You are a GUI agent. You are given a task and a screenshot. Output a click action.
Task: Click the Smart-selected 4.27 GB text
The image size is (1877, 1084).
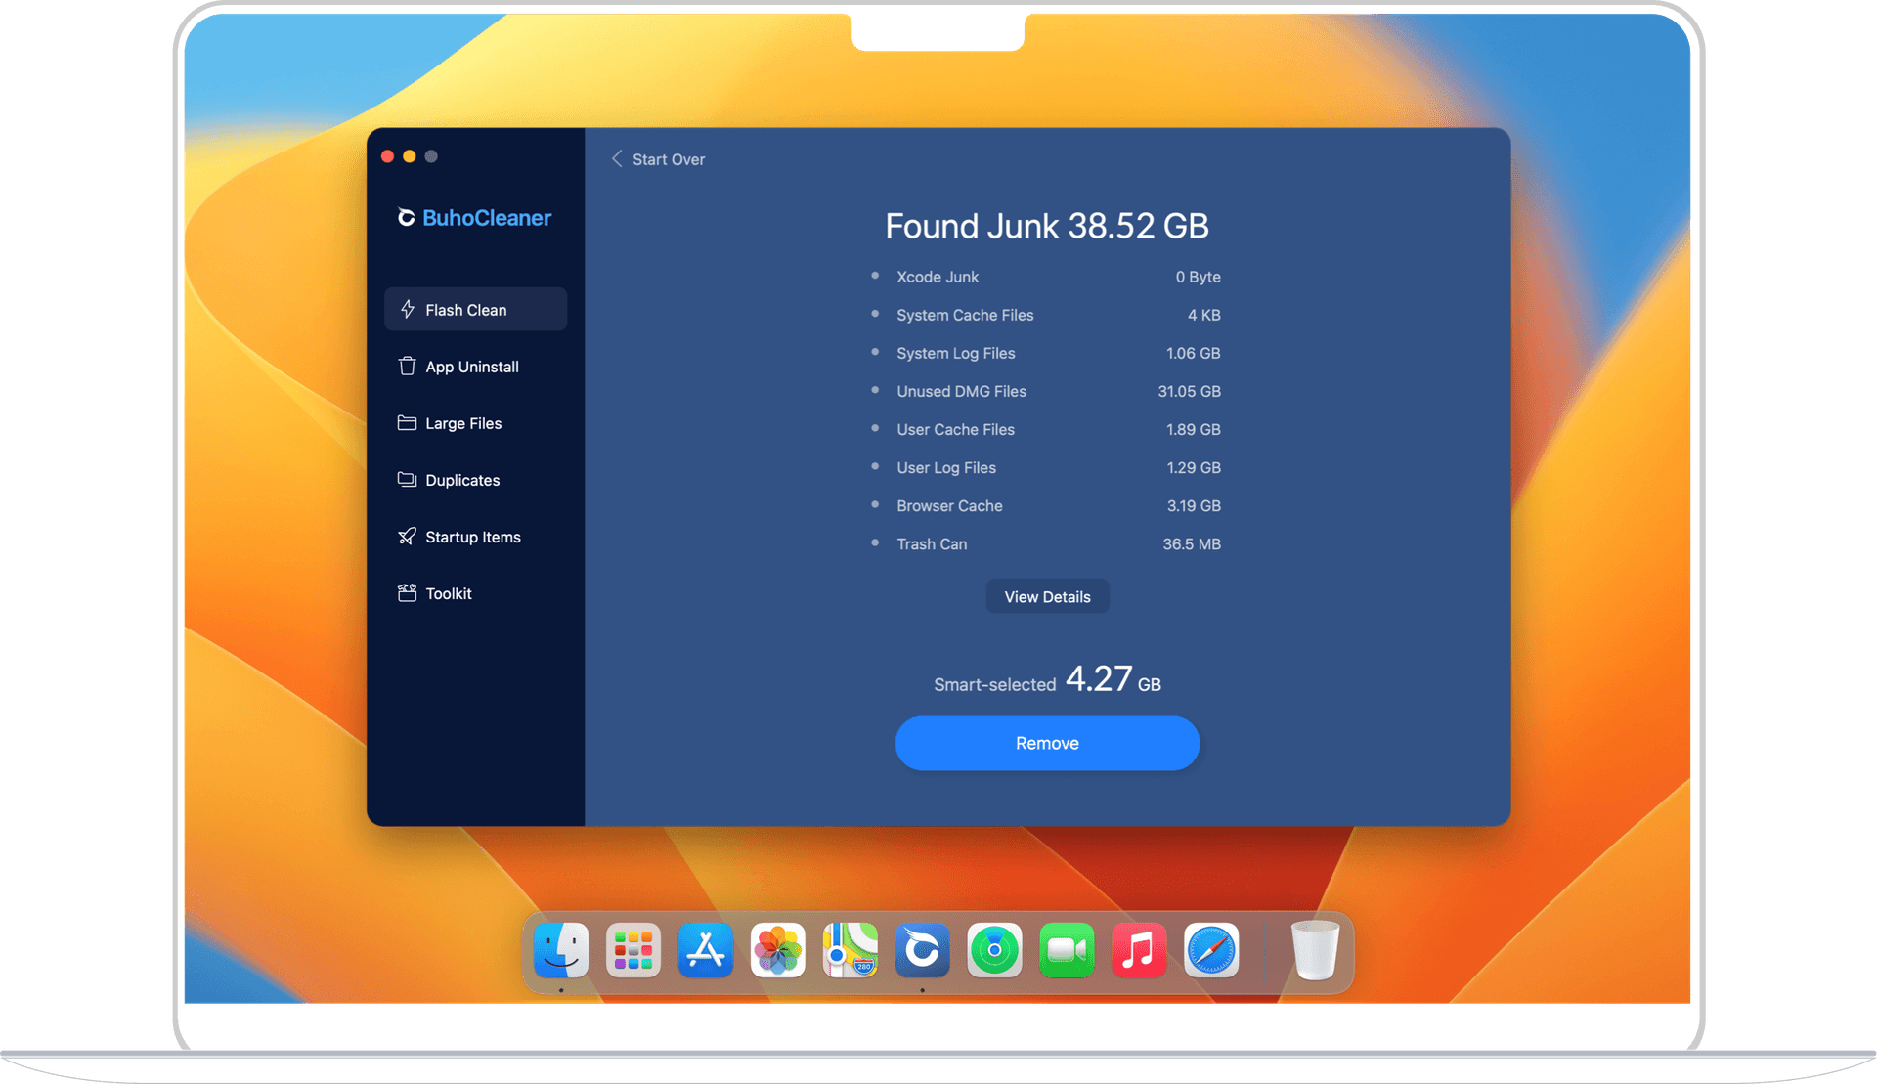coord(1047,679)
